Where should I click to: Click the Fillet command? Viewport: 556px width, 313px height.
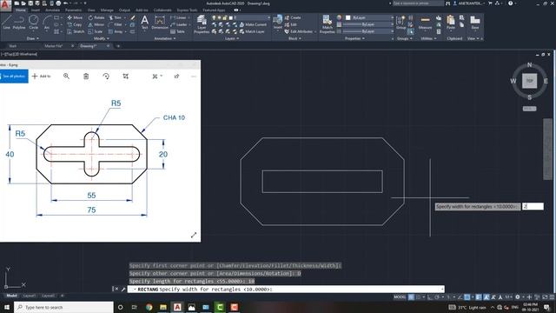[x=116, y=24]
